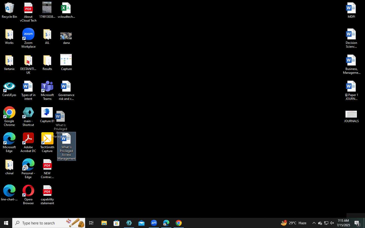
Task: Switch to Chrome in the taskbar
Action: pyautogui.click(x=179, y=223)
